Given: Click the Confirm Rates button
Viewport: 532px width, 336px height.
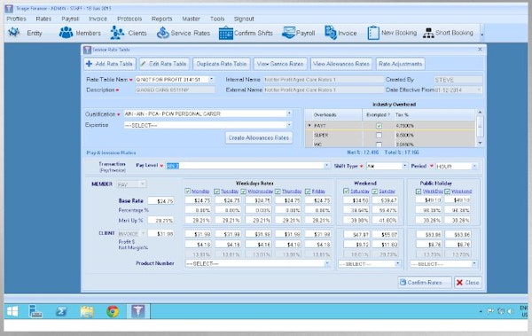Looking at the screenshot, I should pyautogui.click(x=425, y=283).
